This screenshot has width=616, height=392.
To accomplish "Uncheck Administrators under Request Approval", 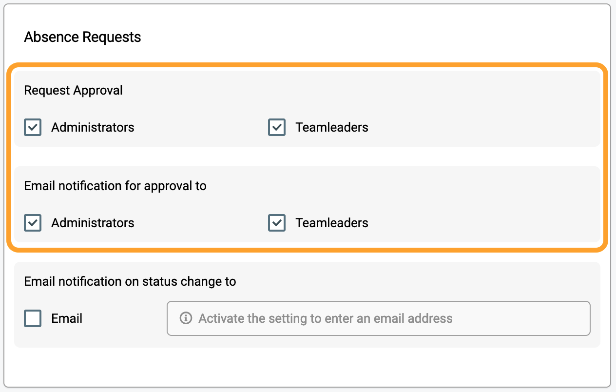I will pos(33,127).
